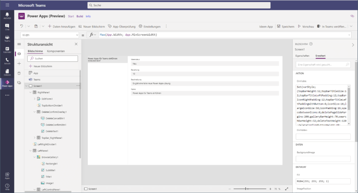Click the fit-to-window expand icon

click(287, 189)
